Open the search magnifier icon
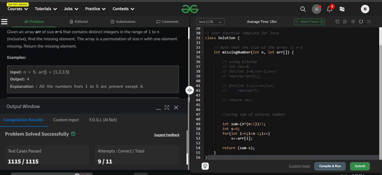382x175 pixels. 303,9
